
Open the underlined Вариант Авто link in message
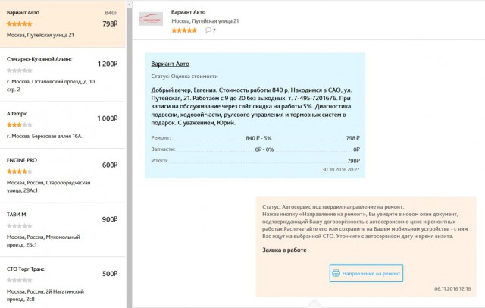click(170, 64)
